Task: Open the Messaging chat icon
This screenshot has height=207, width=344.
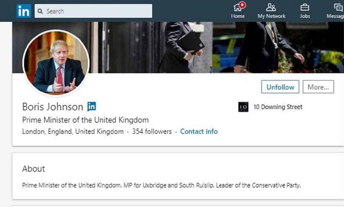Action: [339, 7]
